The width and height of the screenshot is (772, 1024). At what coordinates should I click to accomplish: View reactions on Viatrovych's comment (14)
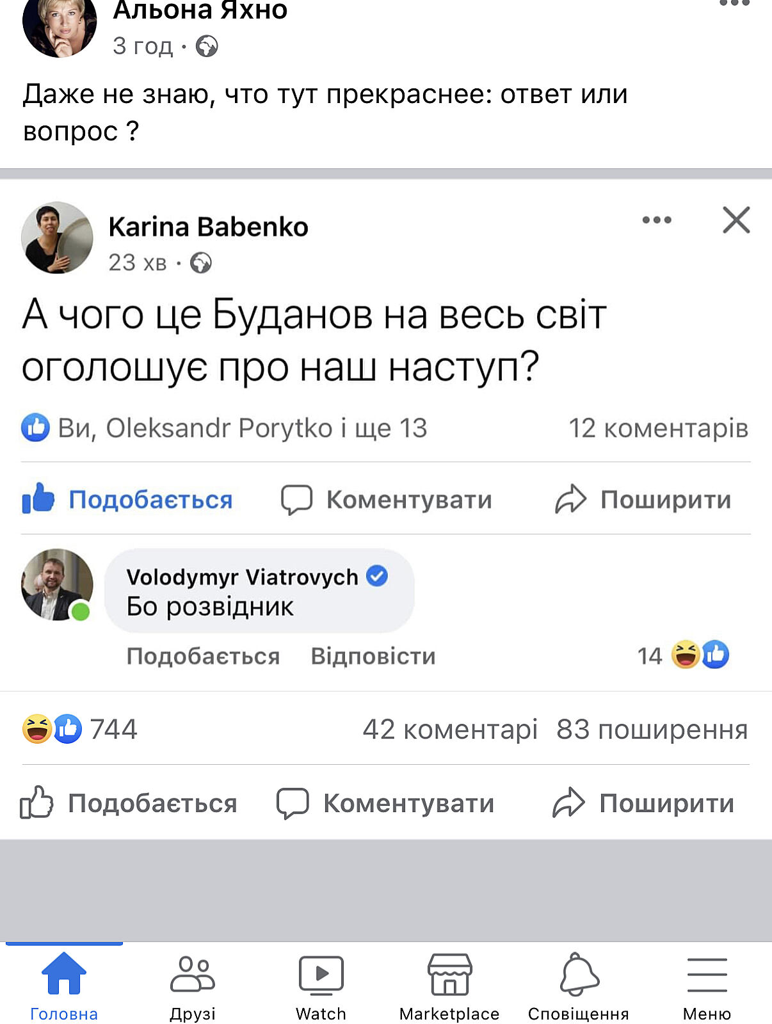pos(684,655)
